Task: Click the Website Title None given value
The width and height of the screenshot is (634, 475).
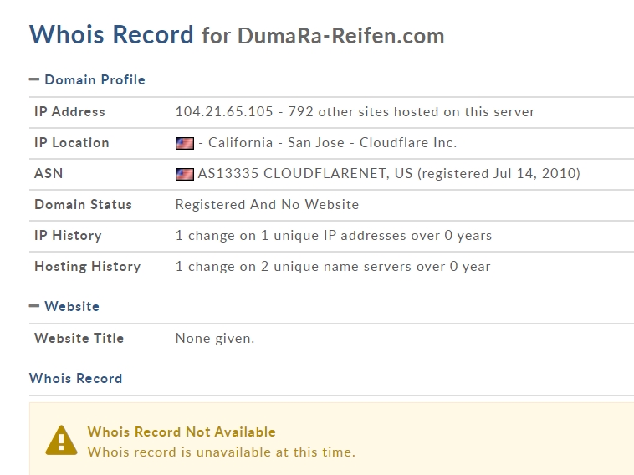Action: pyautogui.click(x=215, y=339)
